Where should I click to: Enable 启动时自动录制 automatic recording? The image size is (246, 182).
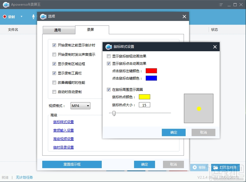pyautogui.click(x=54, y=92)
